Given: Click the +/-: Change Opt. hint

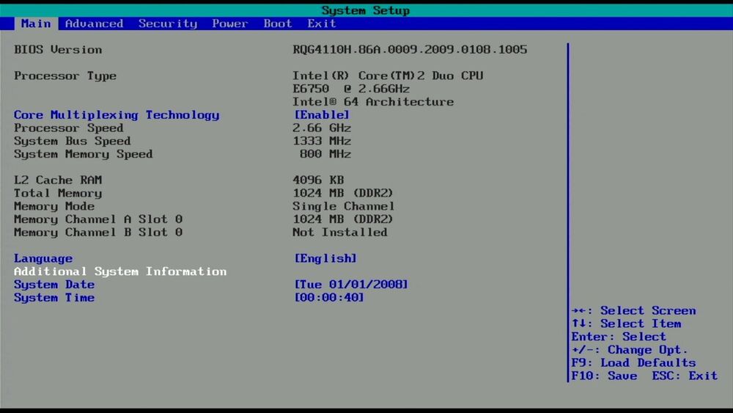Looking at the screenshot, I should (630, 350).
